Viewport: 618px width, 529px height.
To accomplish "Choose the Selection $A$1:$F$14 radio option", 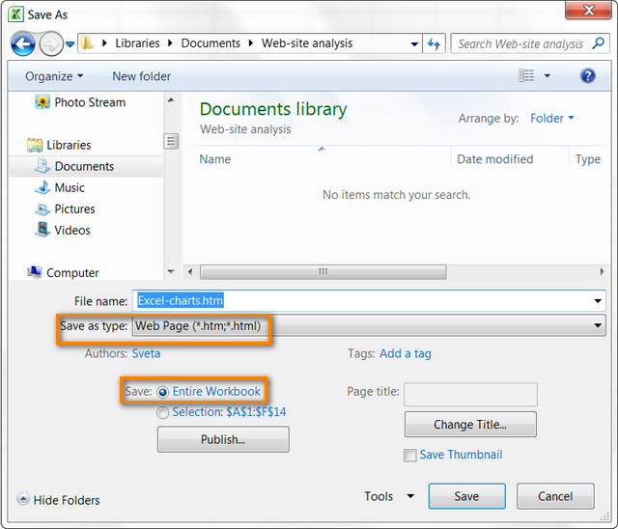I will 162,412.
